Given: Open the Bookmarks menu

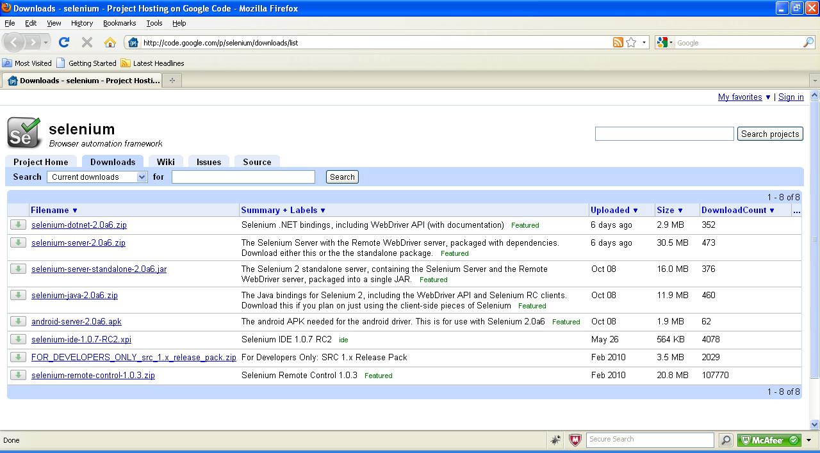Looking at the screenshot, I should (x=119, y=23).
